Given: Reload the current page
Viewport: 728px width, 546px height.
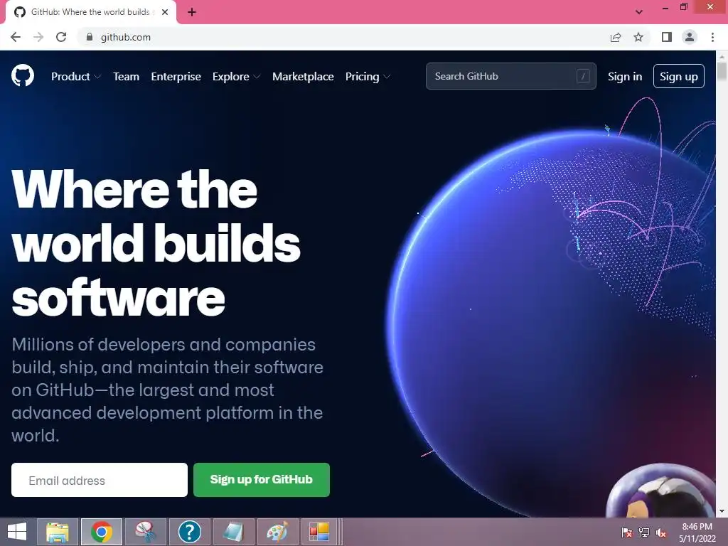Looking at the screenshot, I should click(x=61, y=37).
